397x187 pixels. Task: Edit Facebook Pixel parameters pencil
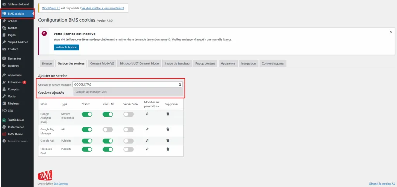pyautogui.click(x=147, y=149)
